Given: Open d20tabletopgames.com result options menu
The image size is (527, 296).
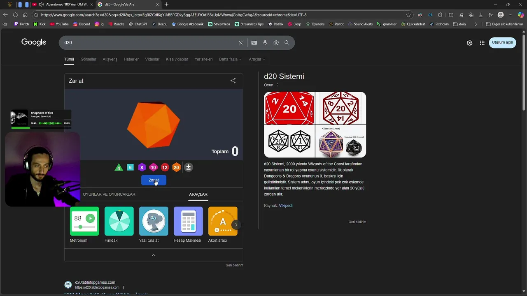Looking at the screenshot, I should [124, 287].
